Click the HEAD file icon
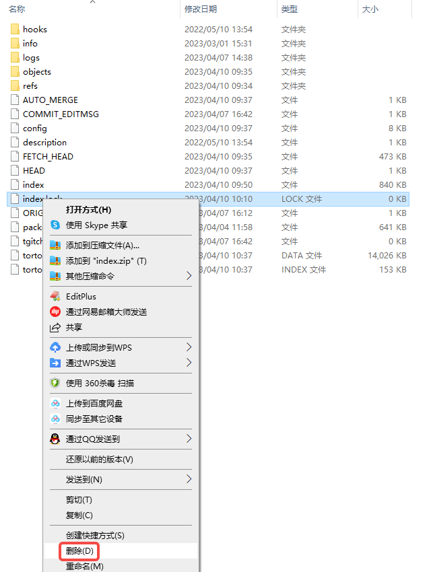This screenshot has height=572, width=433. pyautogui.click(x=15, y=171)
